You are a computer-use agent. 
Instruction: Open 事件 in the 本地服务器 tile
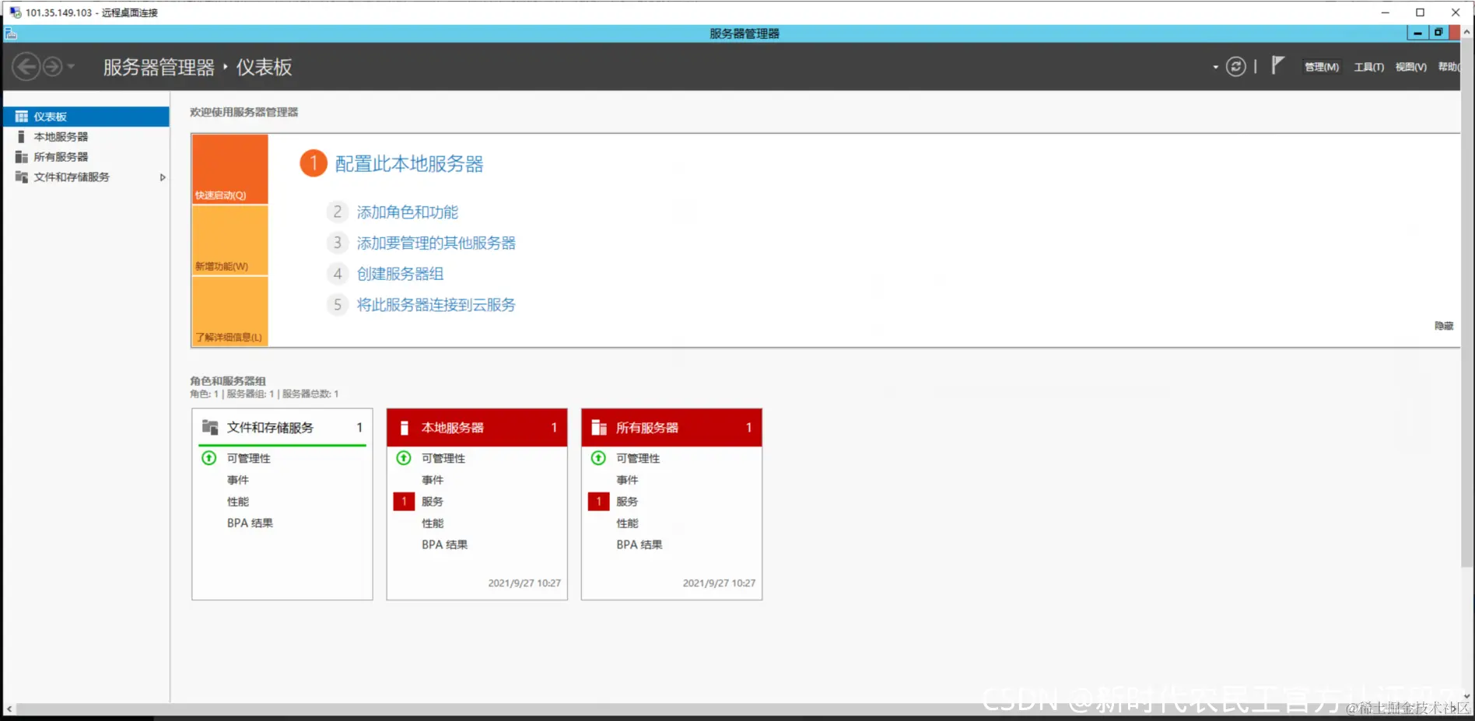coord(433,480)
